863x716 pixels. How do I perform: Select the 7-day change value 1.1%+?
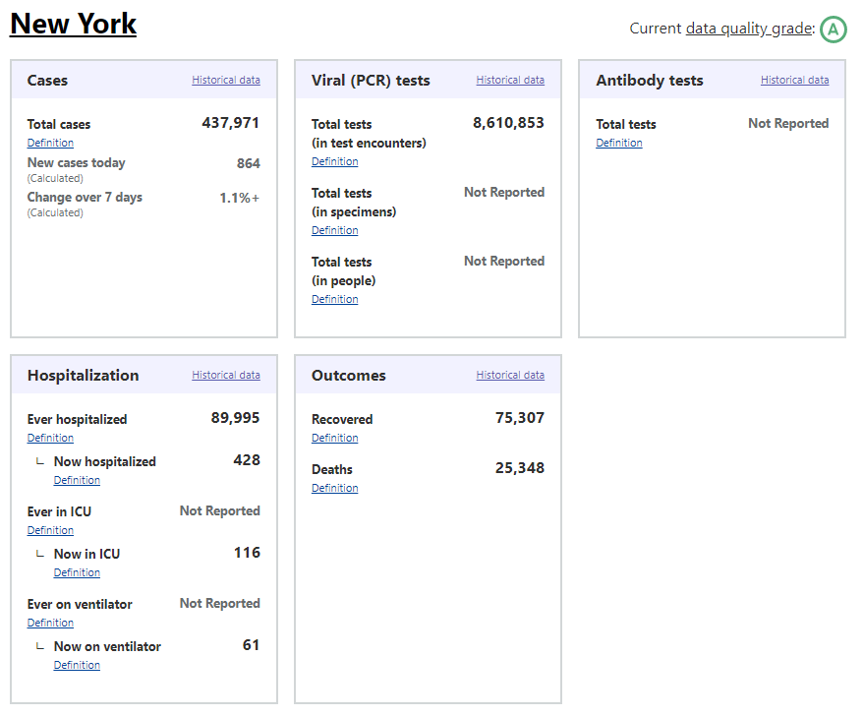coord(240,198)
